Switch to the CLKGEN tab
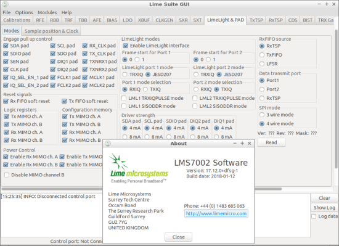Image resolution: width=339 pixels, height=246 pixels. coord(165,20)
